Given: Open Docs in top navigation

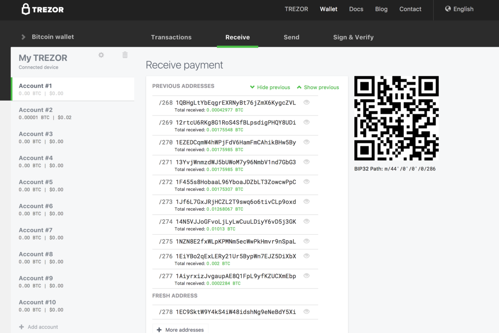Looking at the screenshot, I should point(356,9).
